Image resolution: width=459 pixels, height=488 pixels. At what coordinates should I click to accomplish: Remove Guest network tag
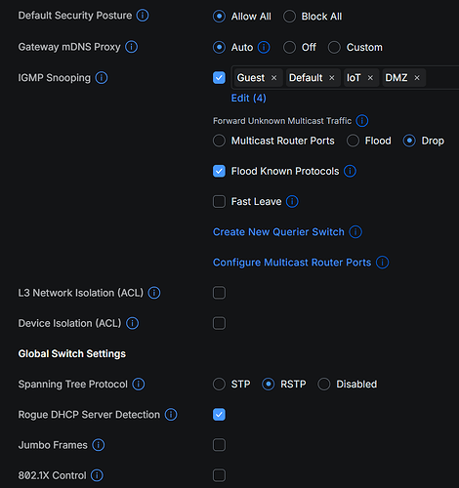(273, 78)
